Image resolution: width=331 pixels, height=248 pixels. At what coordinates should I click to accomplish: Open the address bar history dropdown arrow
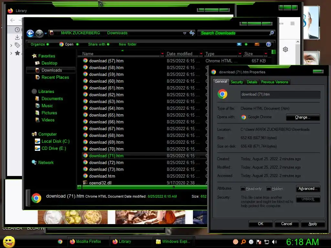click(185, 33)
